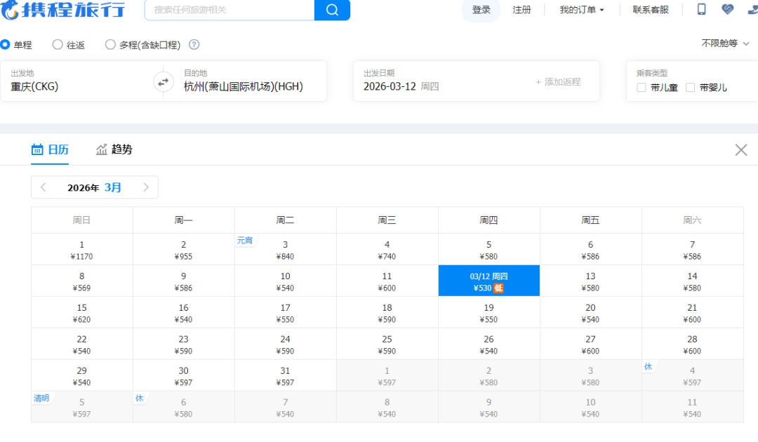
Task: Focus the travel search input box
Action: 230,10
